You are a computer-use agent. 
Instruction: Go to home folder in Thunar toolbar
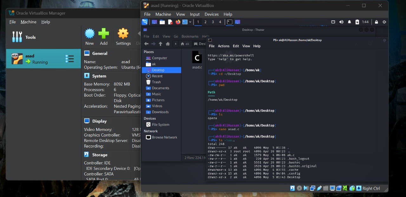click(168, 44)
